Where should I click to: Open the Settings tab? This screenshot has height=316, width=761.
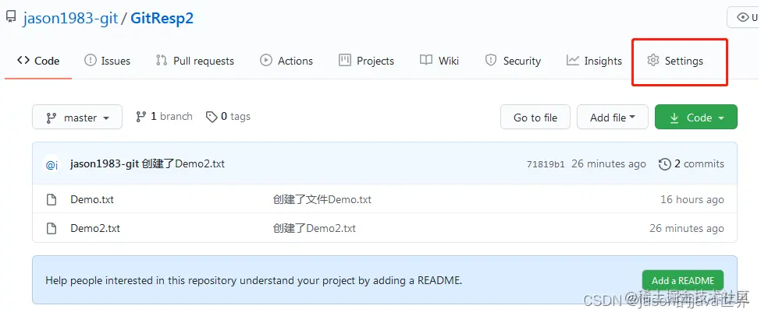675,61
